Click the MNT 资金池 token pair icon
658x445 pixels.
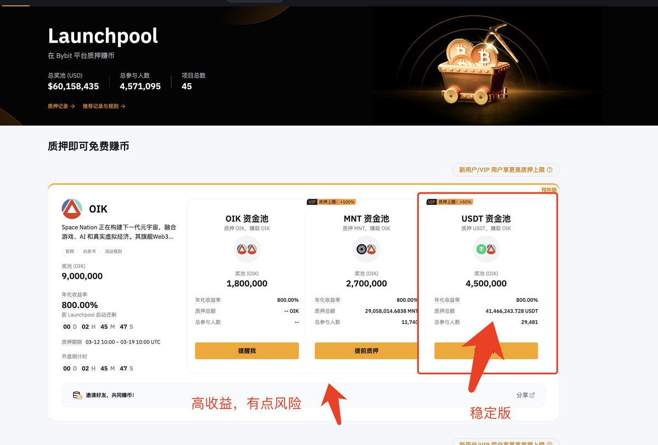pos(366,250)
